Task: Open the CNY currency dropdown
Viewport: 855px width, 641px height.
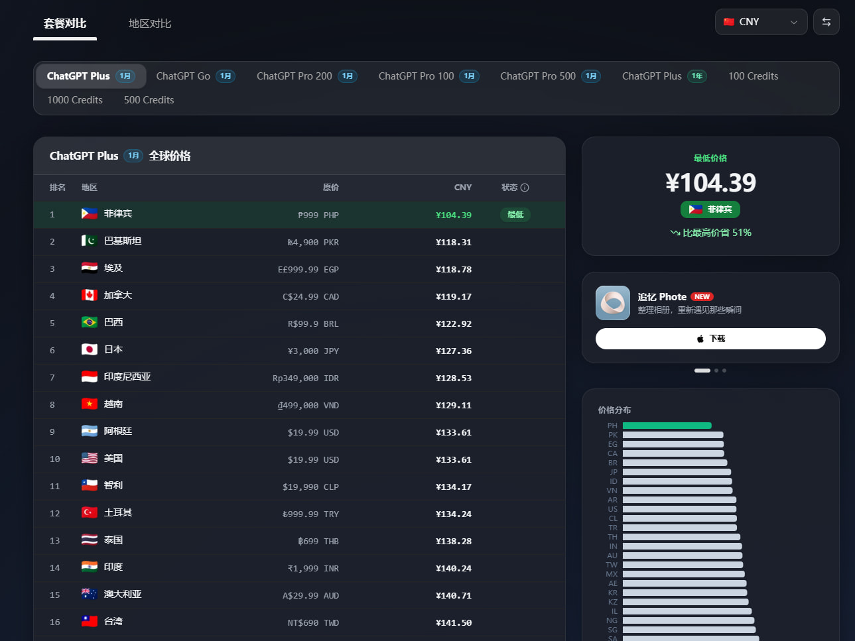Action: pyautogui.click(x=761, y=22)
